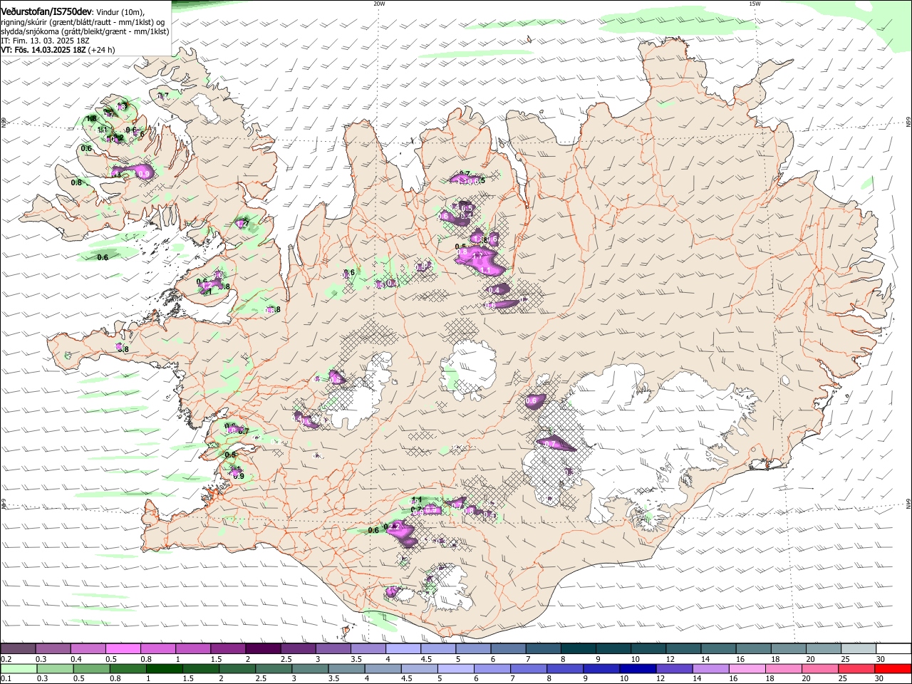
Task: Click the 20W longitude label
Action: pos(379,4)
